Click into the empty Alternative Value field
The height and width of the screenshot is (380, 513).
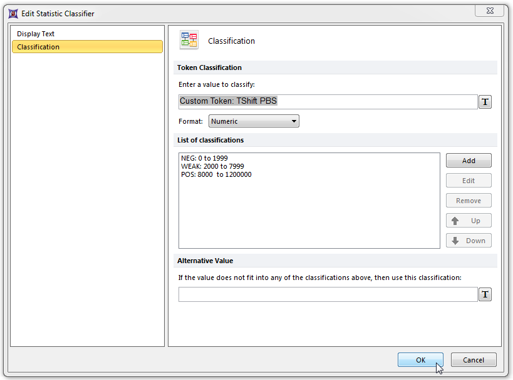328,295
